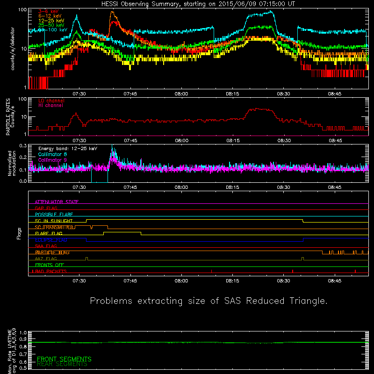
Task: Select the "Collimator 9" legend label
Action: (52, 160)
